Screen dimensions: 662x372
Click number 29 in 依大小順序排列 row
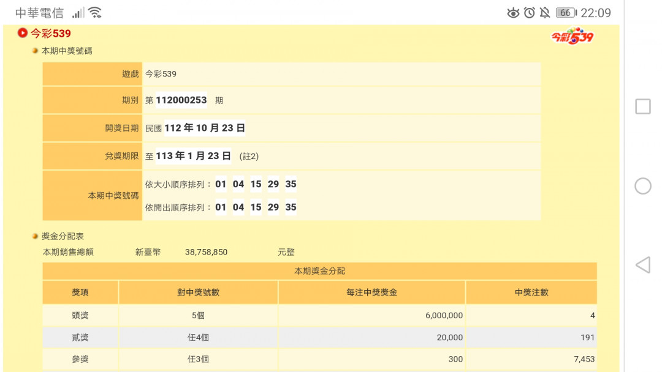pos(273,184)
